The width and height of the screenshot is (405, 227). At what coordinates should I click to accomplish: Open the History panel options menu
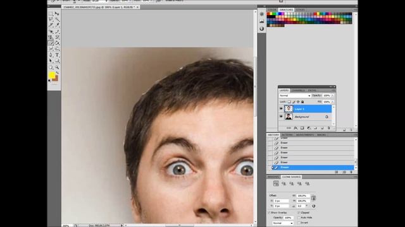355,134
